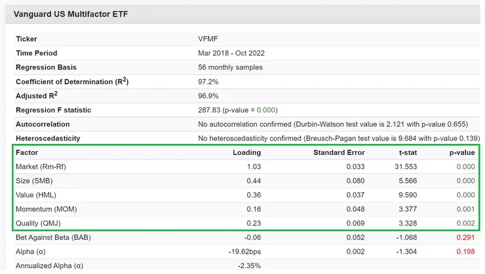Click the Size (SMB) loading value 0.44

click(254, 180)
